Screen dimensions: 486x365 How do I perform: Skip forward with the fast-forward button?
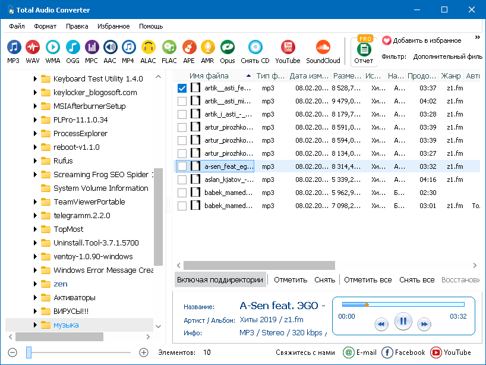point(424,325)
